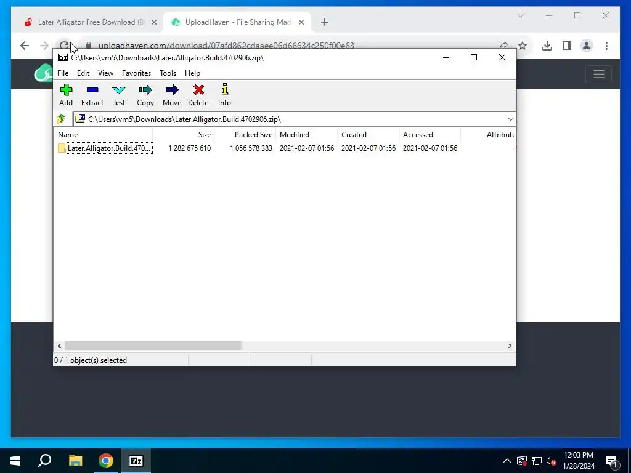Open the View menu in 7-Zip

click(105, 73)
